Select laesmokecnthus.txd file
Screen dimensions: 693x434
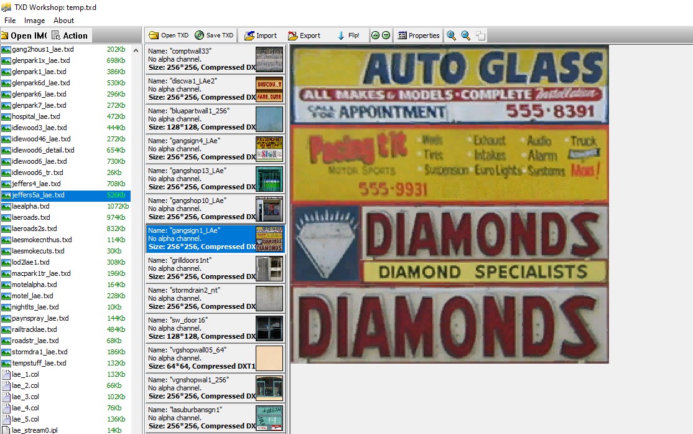click(65, 240)
